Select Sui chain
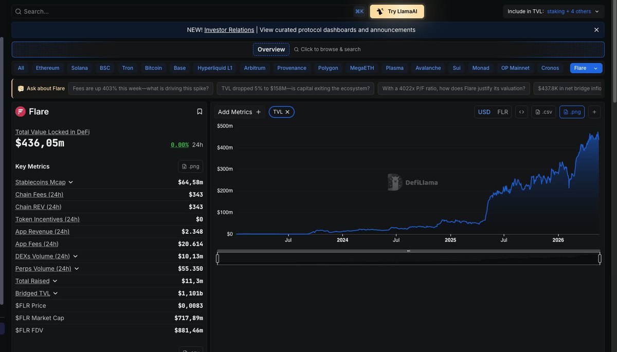 [457, 68]
